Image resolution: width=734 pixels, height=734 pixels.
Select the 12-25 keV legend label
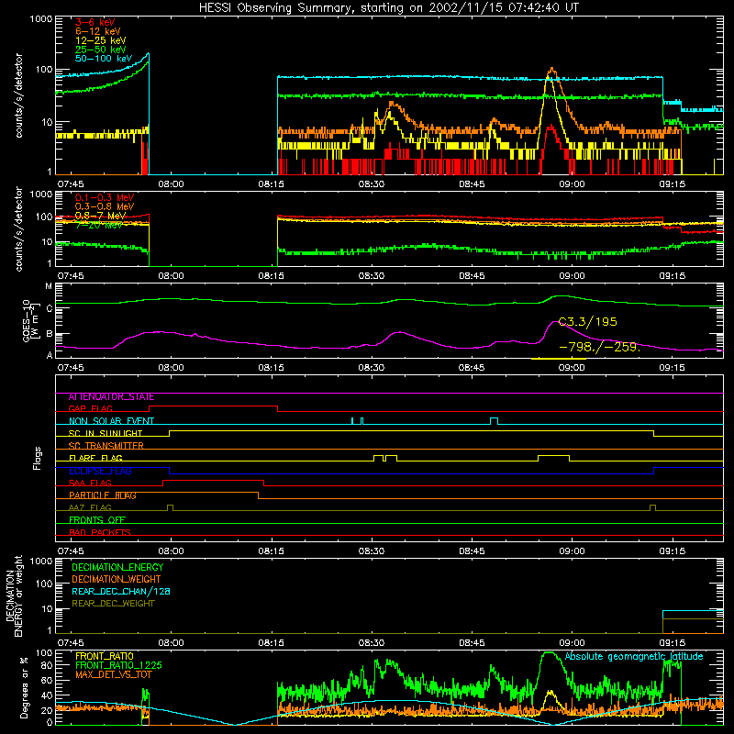click(101, 40)
